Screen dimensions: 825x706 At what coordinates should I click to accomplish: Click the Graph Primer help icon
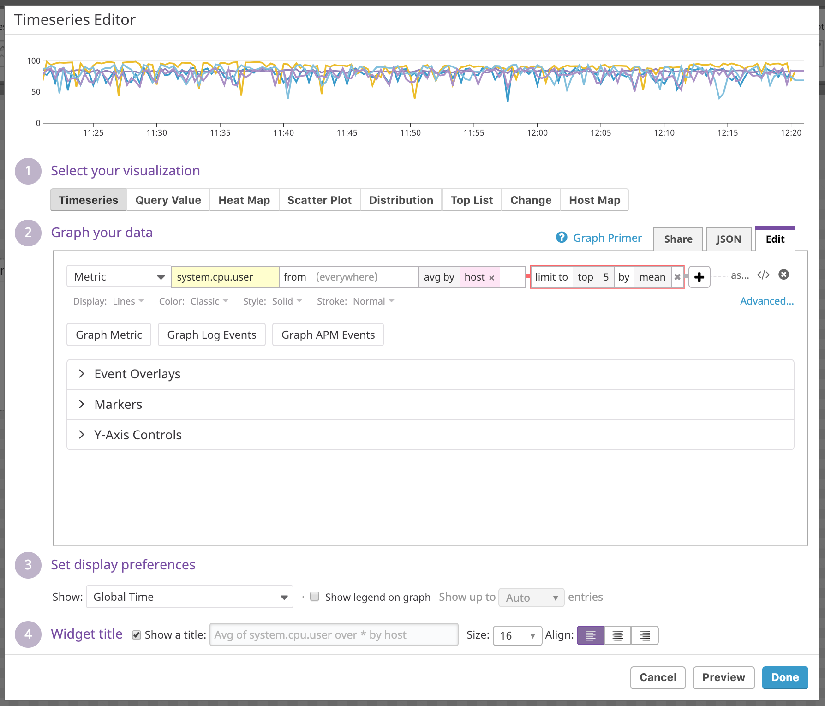[562, 238]
